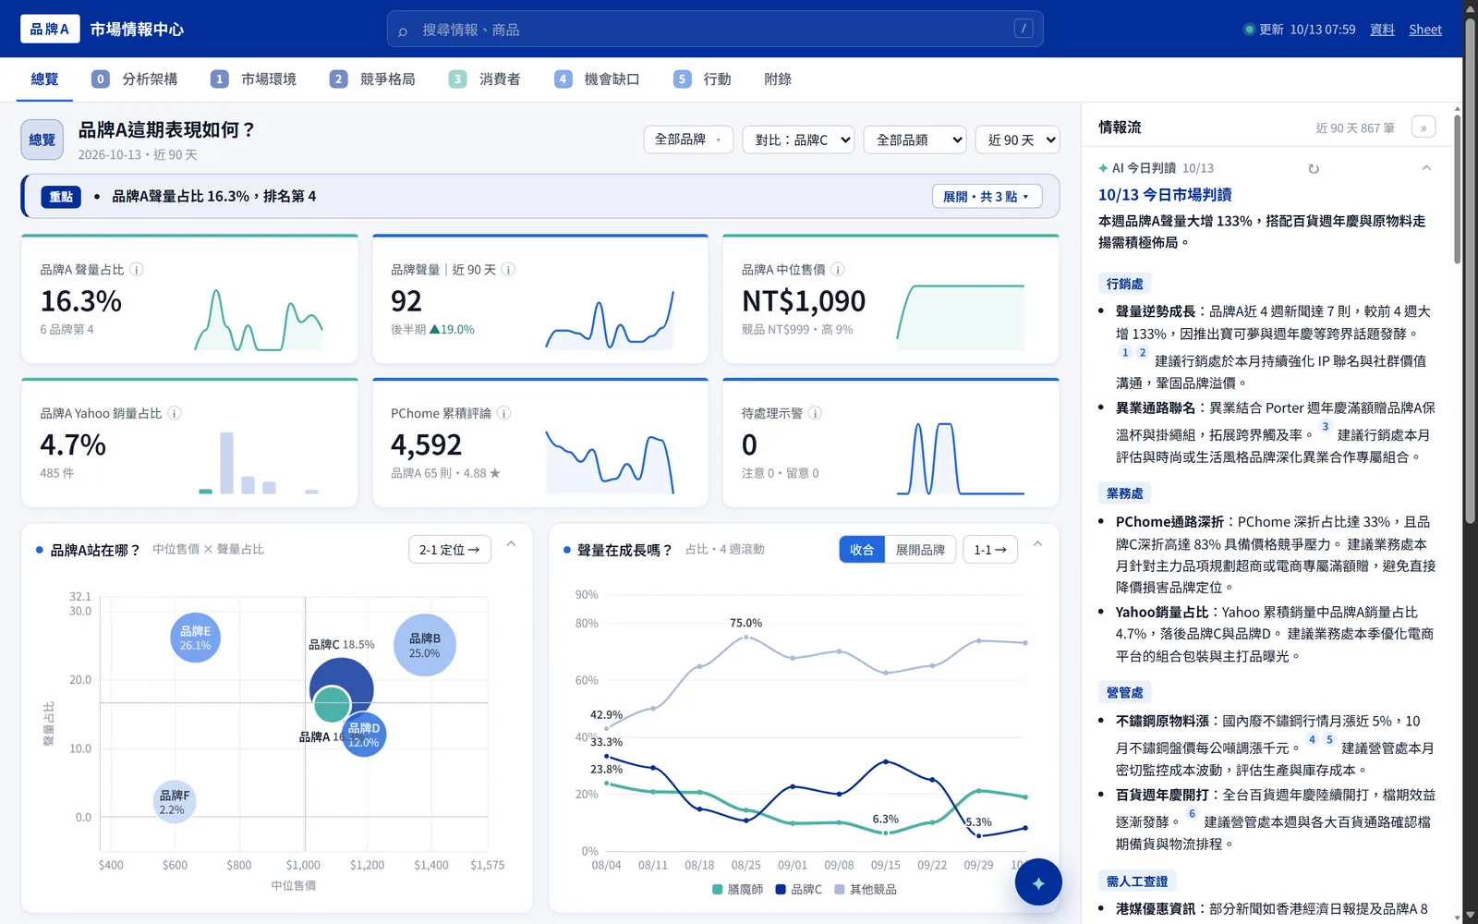The image size is (1478, 924).
Task: Open the 近 90 天 period dropdown
Action: [1018, 140]
